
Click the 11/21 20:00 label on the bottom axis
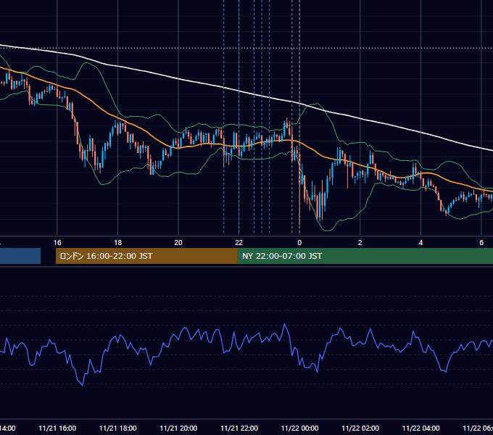[x=178, y=428]
